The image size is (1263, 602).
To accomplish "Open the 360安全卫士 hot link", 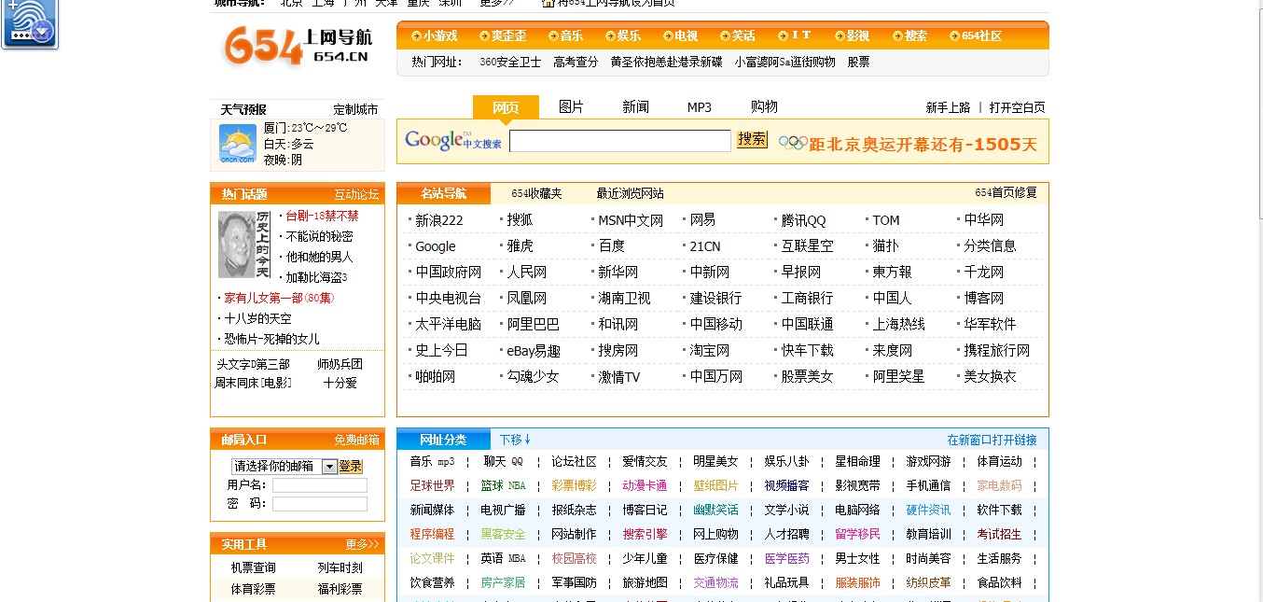I will [x=510, y=62].
